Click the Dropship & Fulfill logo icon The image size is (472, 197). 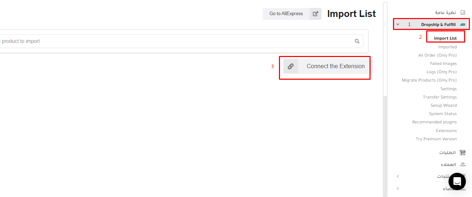[463, 25]
